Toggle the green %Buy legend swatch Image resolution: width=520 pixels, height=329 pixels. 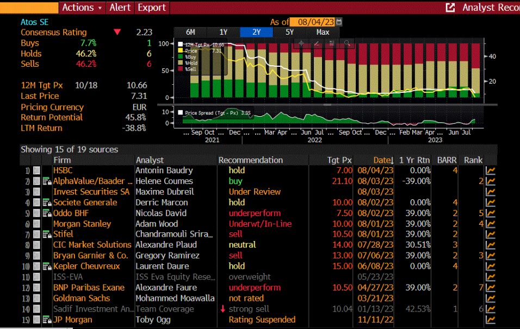pos(181,56)
